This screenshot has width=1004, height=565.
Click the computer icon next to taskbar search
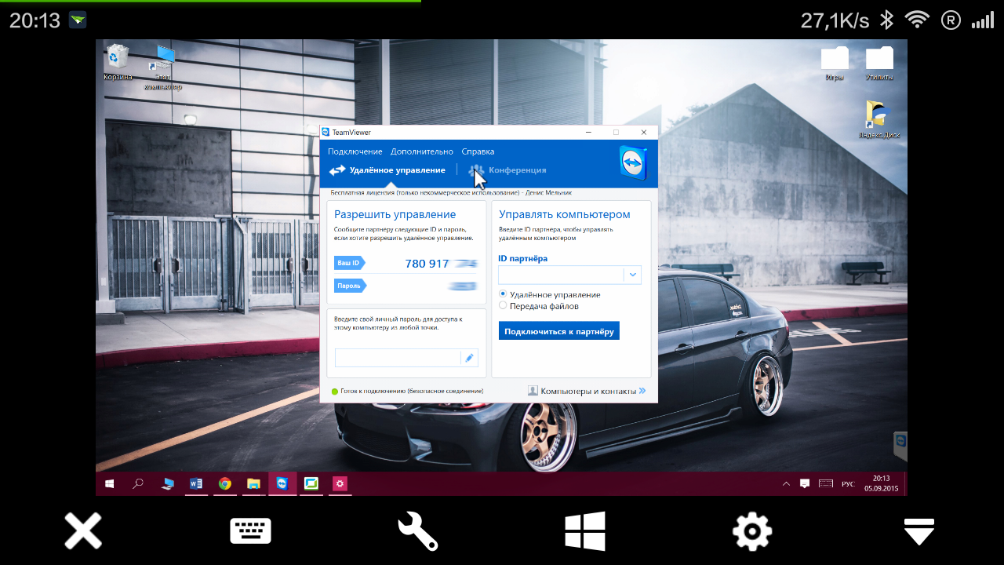167,484
